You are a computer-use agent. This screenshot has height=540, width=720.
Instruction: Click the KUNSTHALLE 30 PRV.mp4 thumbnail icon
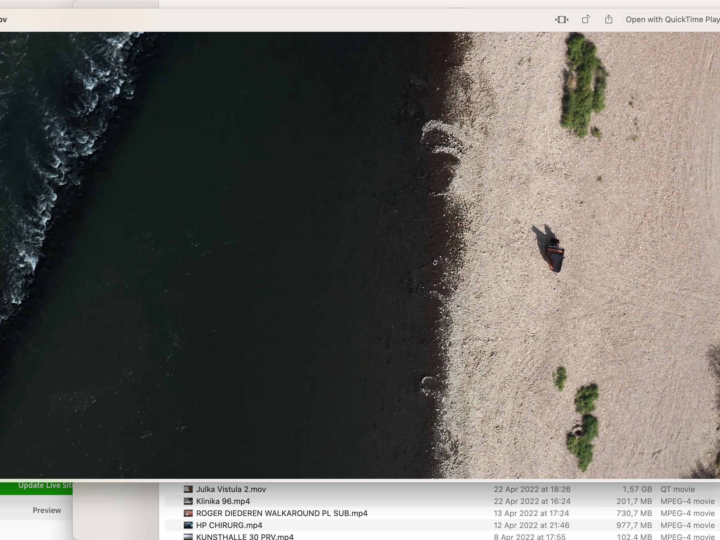pos(188,536)
